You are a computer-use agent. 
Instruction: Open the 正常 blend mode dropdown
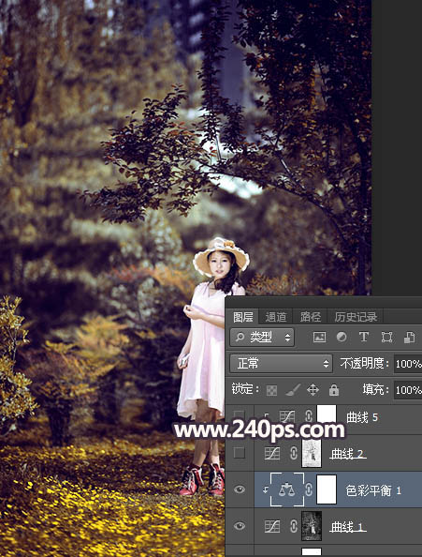click(281, 364)
